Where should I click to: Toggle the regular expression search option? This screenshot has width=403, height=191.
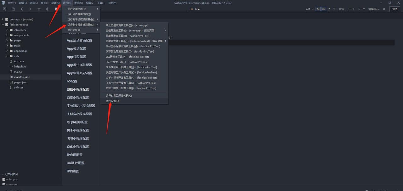(329, 9)
